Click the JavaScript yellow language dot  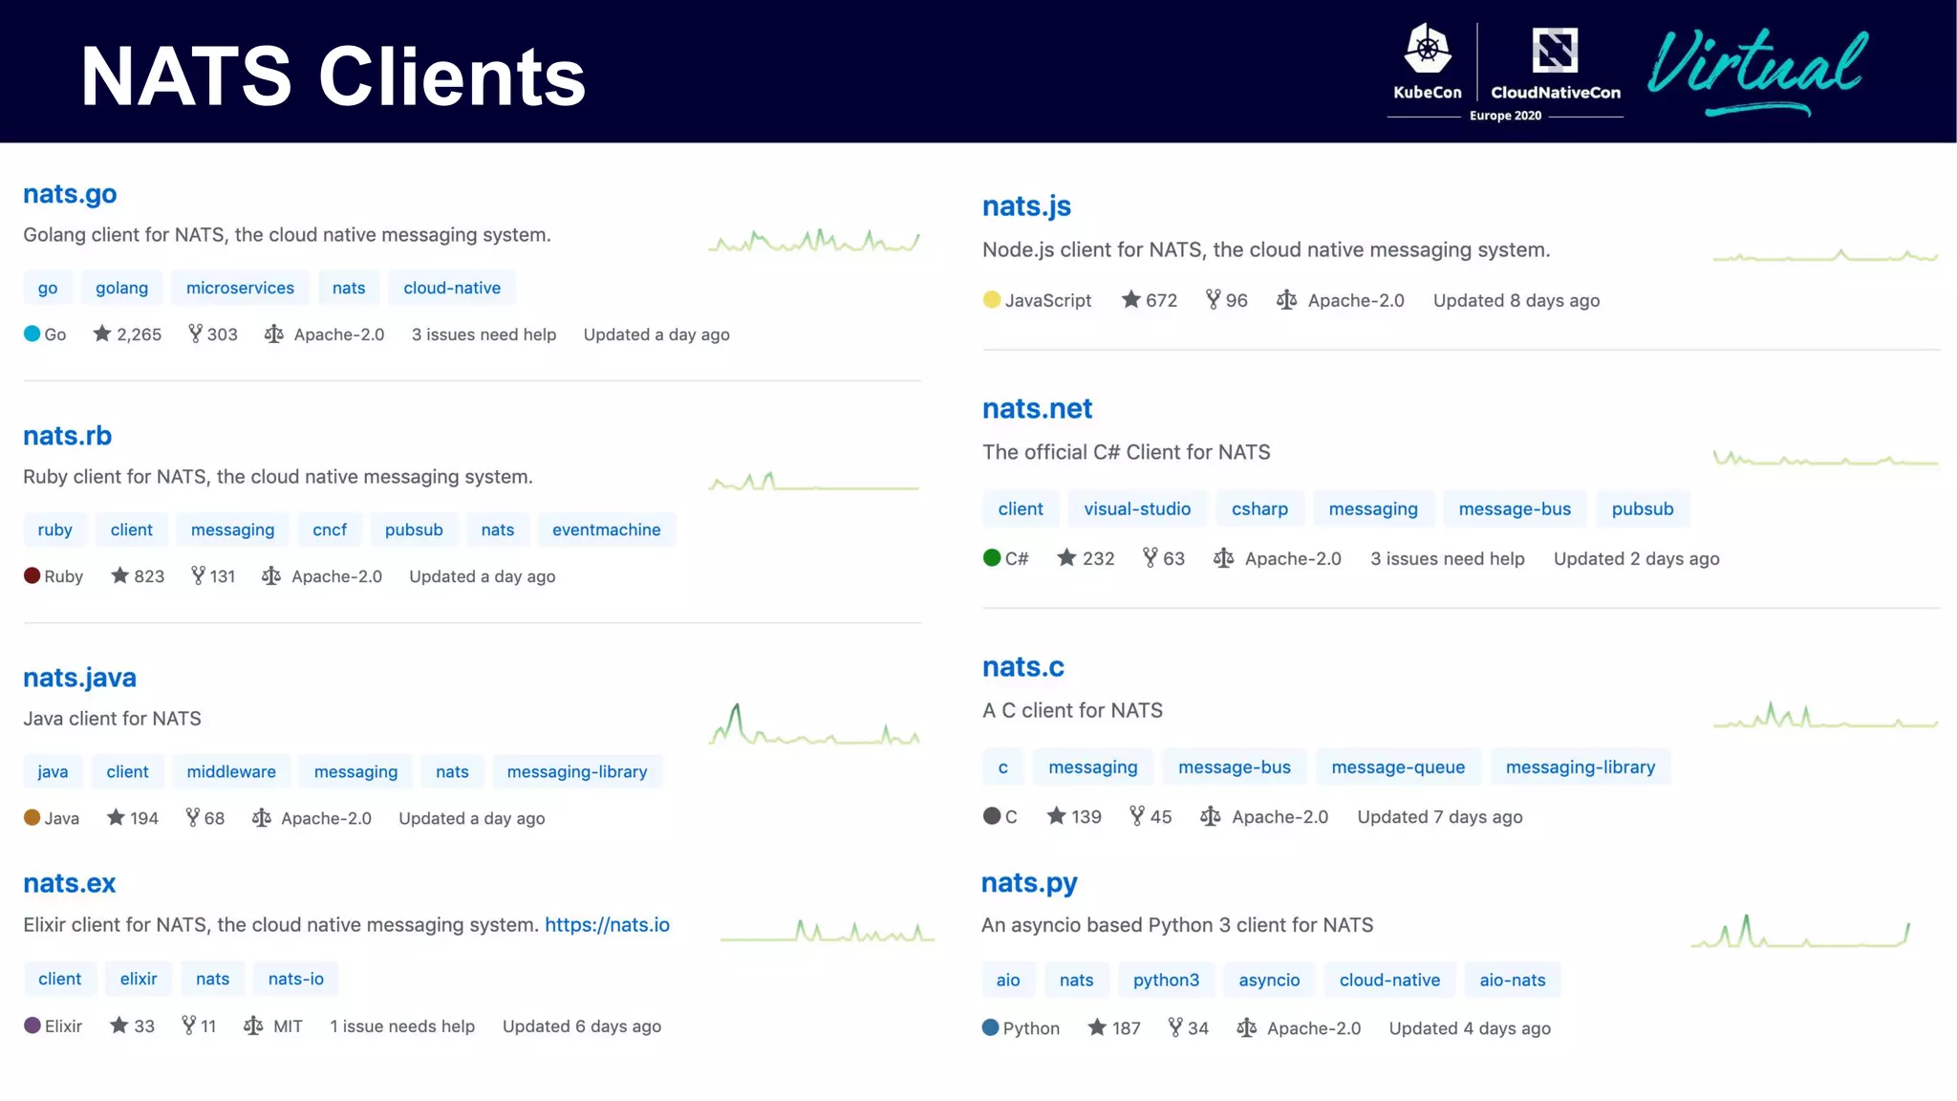pos(991,299)
